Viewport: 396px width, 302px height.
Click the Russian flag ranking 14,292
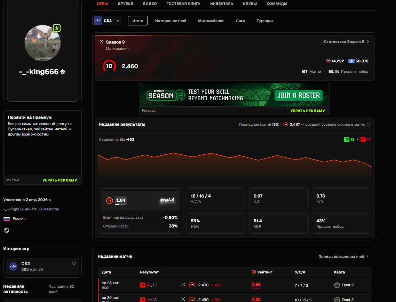pyautogui.click(x=328, y=61)
